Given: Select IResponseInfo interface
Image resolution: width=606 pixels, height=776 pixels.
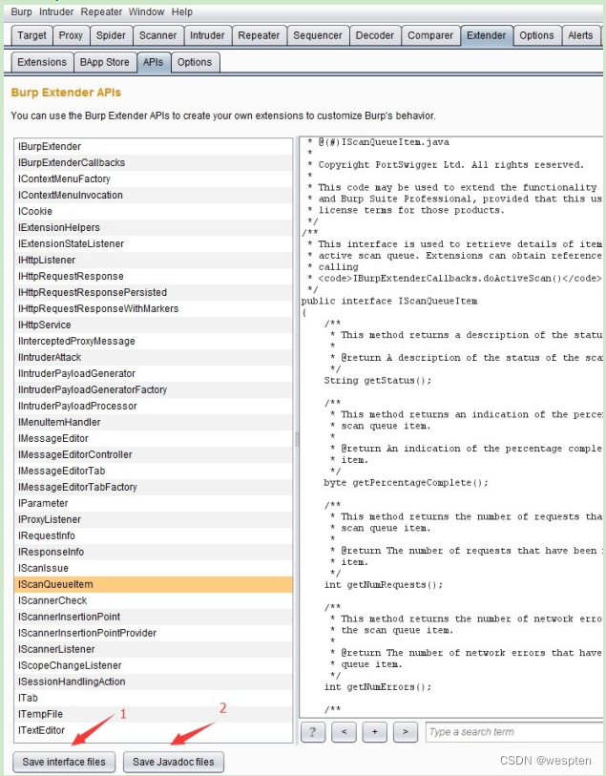Looking at the screenshot, I should point(154,553).
